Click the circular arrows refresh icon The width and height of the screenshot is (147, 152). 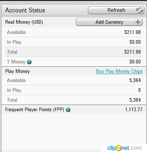[140, 10]
